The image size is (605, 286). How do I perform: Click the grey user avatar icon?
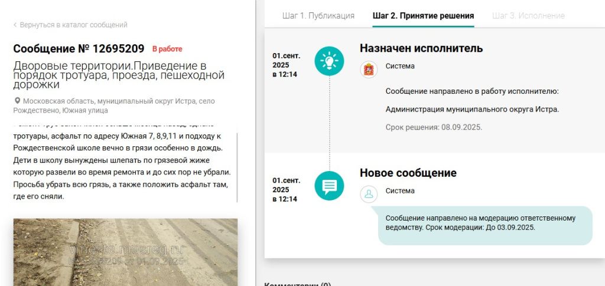click(x=369, y=194)
